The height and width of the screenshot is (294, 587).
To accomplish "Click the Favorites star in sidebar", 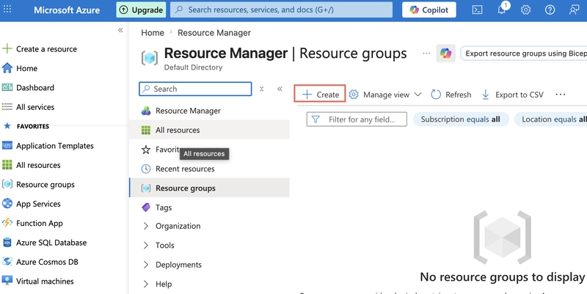I will point(7,126).
